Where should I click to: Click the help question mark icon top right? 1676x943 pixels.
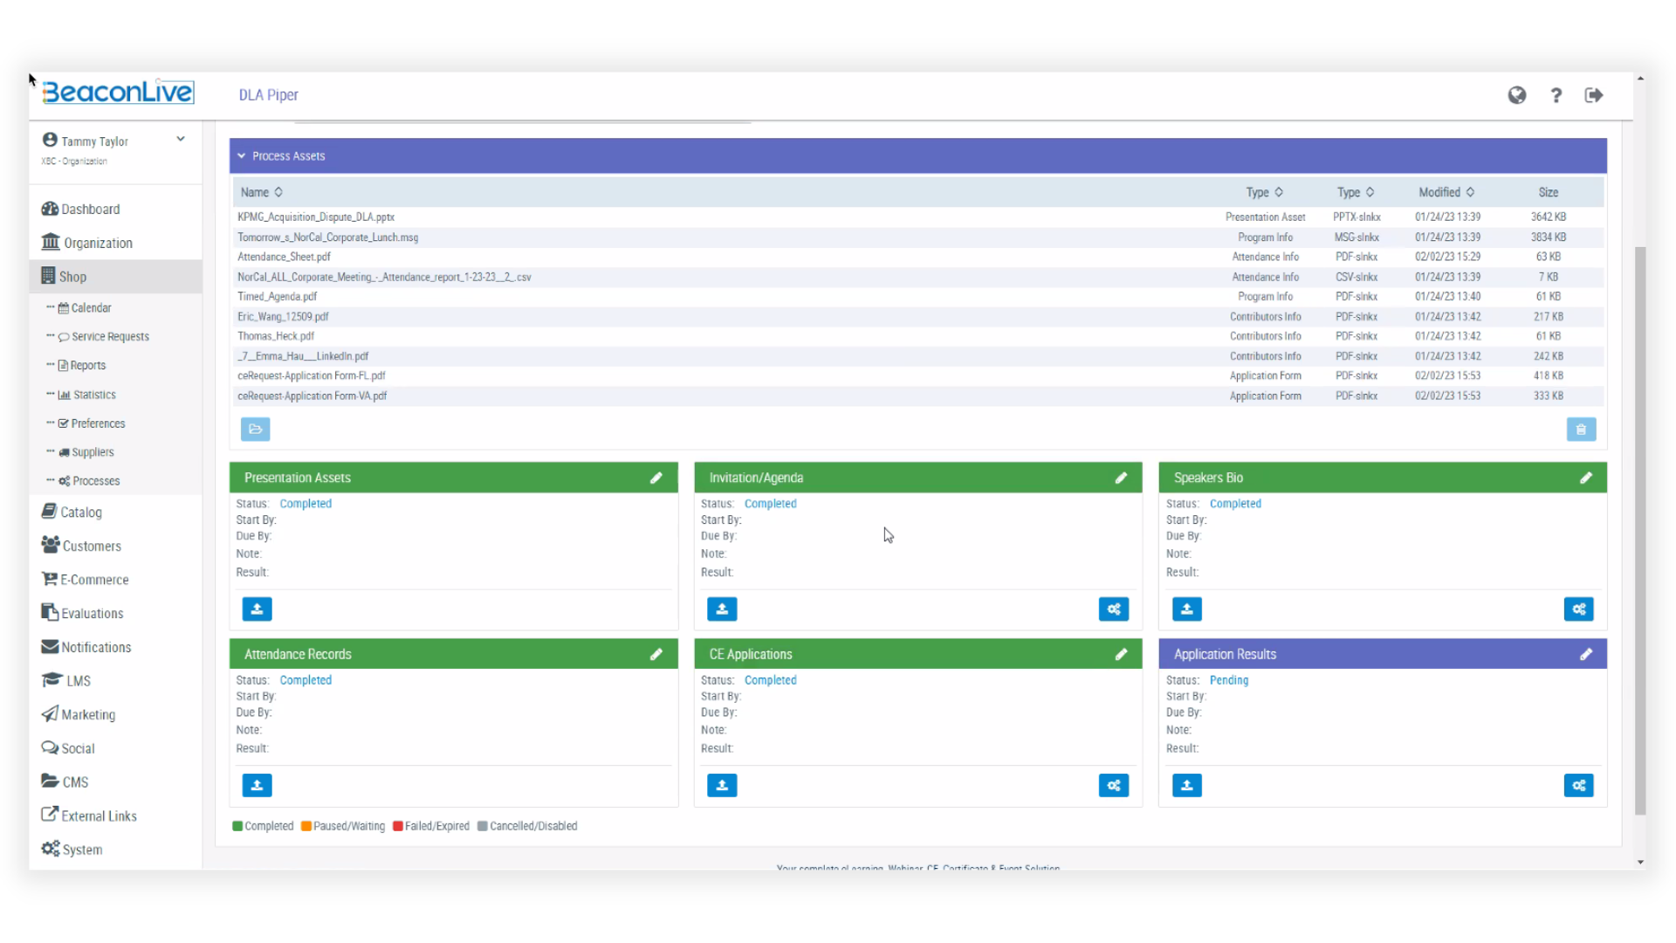tap(1556, 94)
